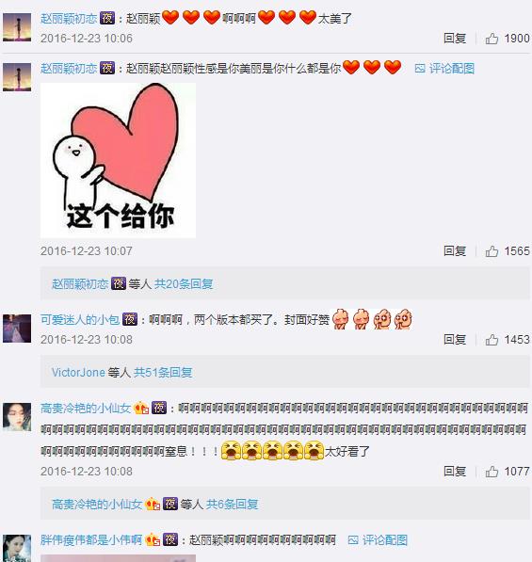Like the comment with 1565 likes
Viewport: 532px width, 562px height.
point(492,251)
